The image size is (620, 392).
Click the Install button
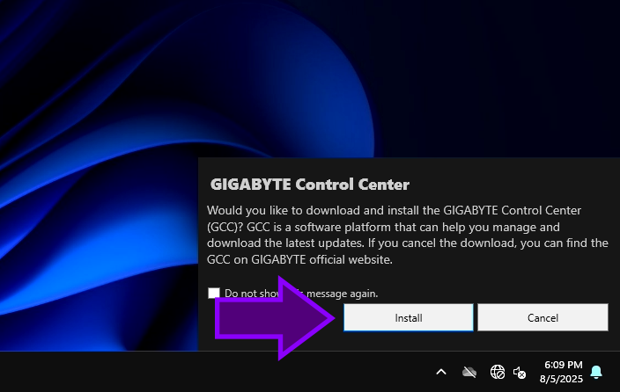point(408,317)
